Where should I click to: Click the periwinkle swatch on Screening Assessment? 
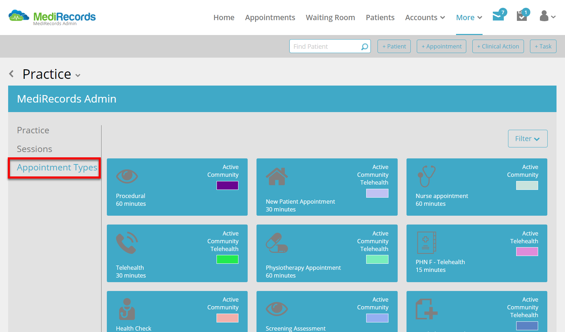377,318
